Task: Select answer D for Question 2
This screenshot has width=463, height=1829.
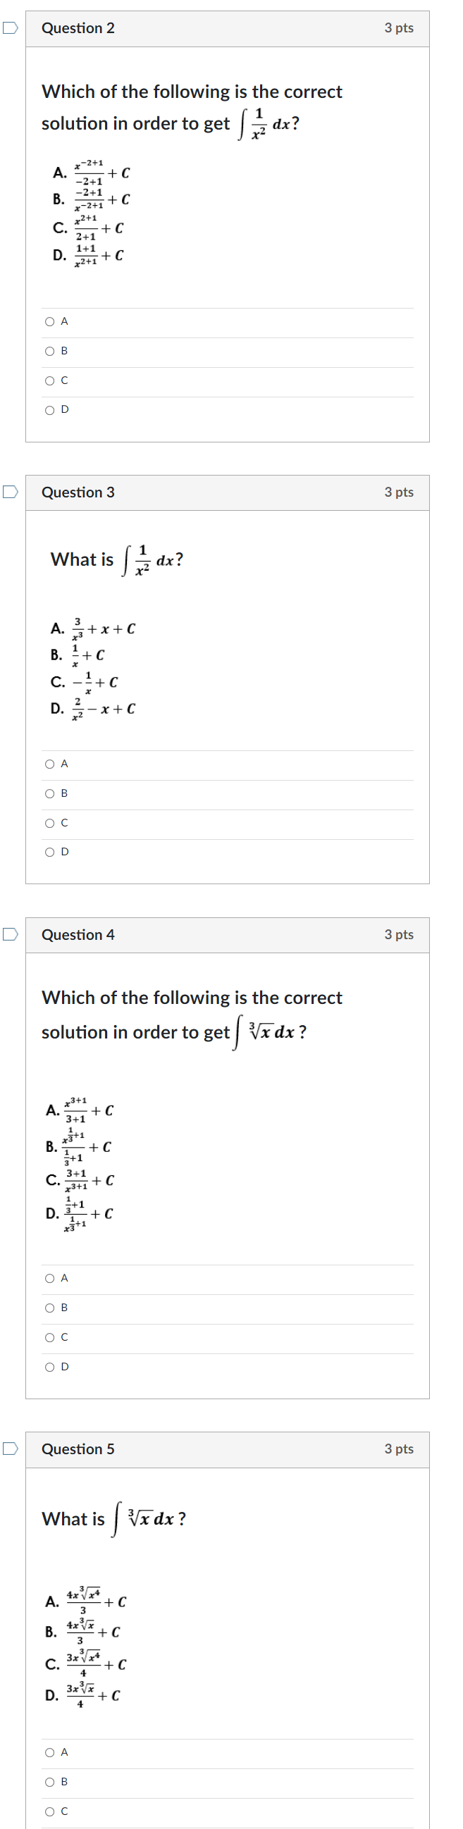Action: coord(49,411)
